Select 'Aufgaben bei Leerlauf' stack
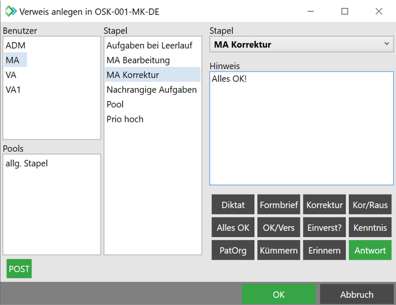The height and width of the screenshot is (305, 396). (x=149, y=45)
